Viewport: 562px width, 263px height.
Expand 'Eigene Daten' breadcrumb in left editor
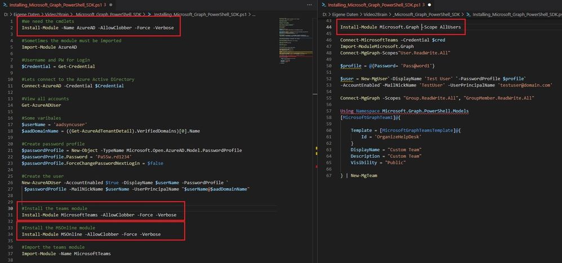pyautogui.click(x=26, y=15)
